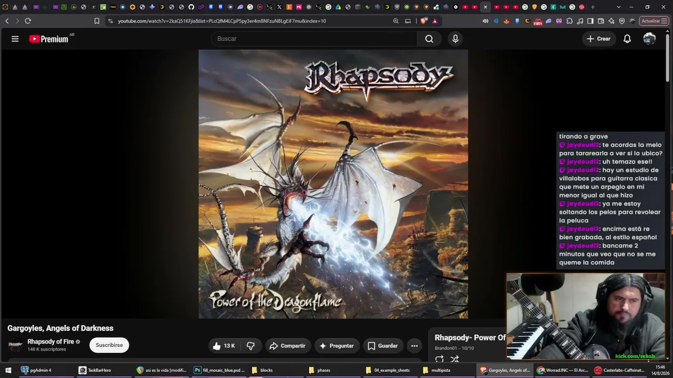Image resolution: width=673 pixels, height=378 pixels.
Task: Open the MetaMask fox extension
Action: tap(506, 21)
